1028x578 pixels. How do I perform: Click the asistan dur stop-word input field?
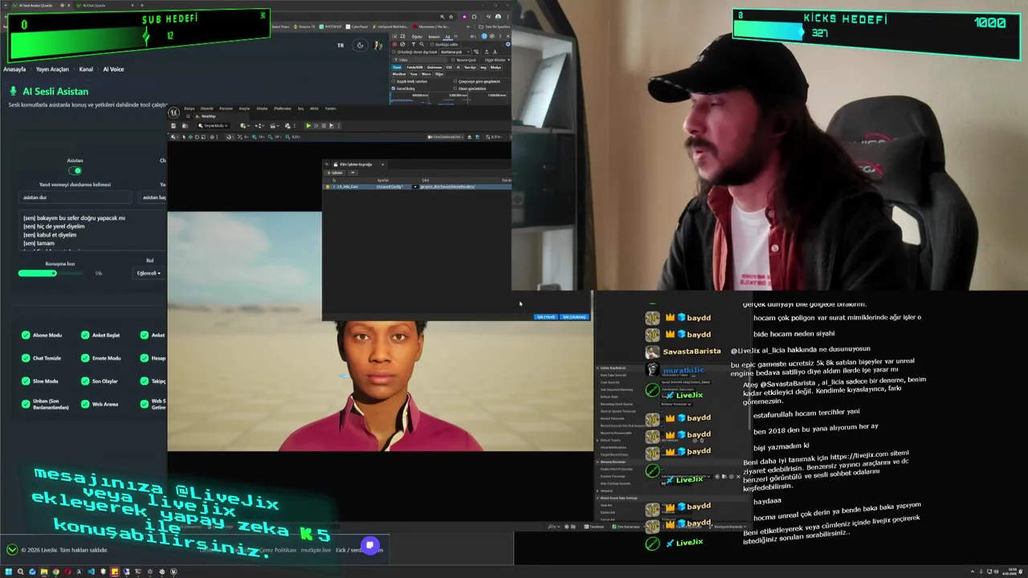[76, 197]
